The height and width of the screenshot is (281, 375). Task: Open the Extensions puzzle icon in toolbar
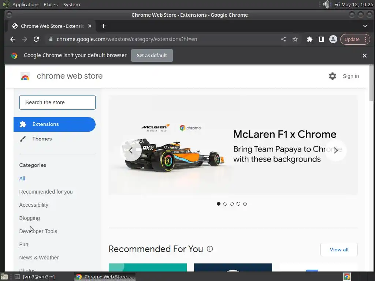pos(310,39)
